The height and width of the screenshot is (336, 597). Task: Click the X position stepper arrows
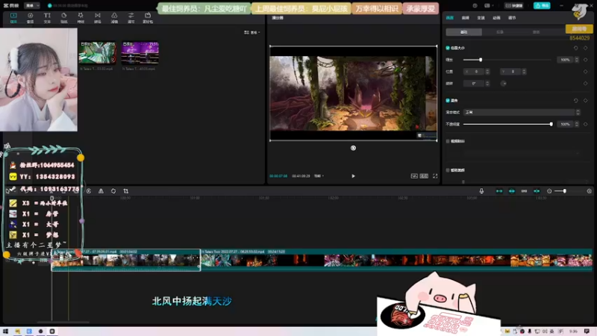click(487, 72)
